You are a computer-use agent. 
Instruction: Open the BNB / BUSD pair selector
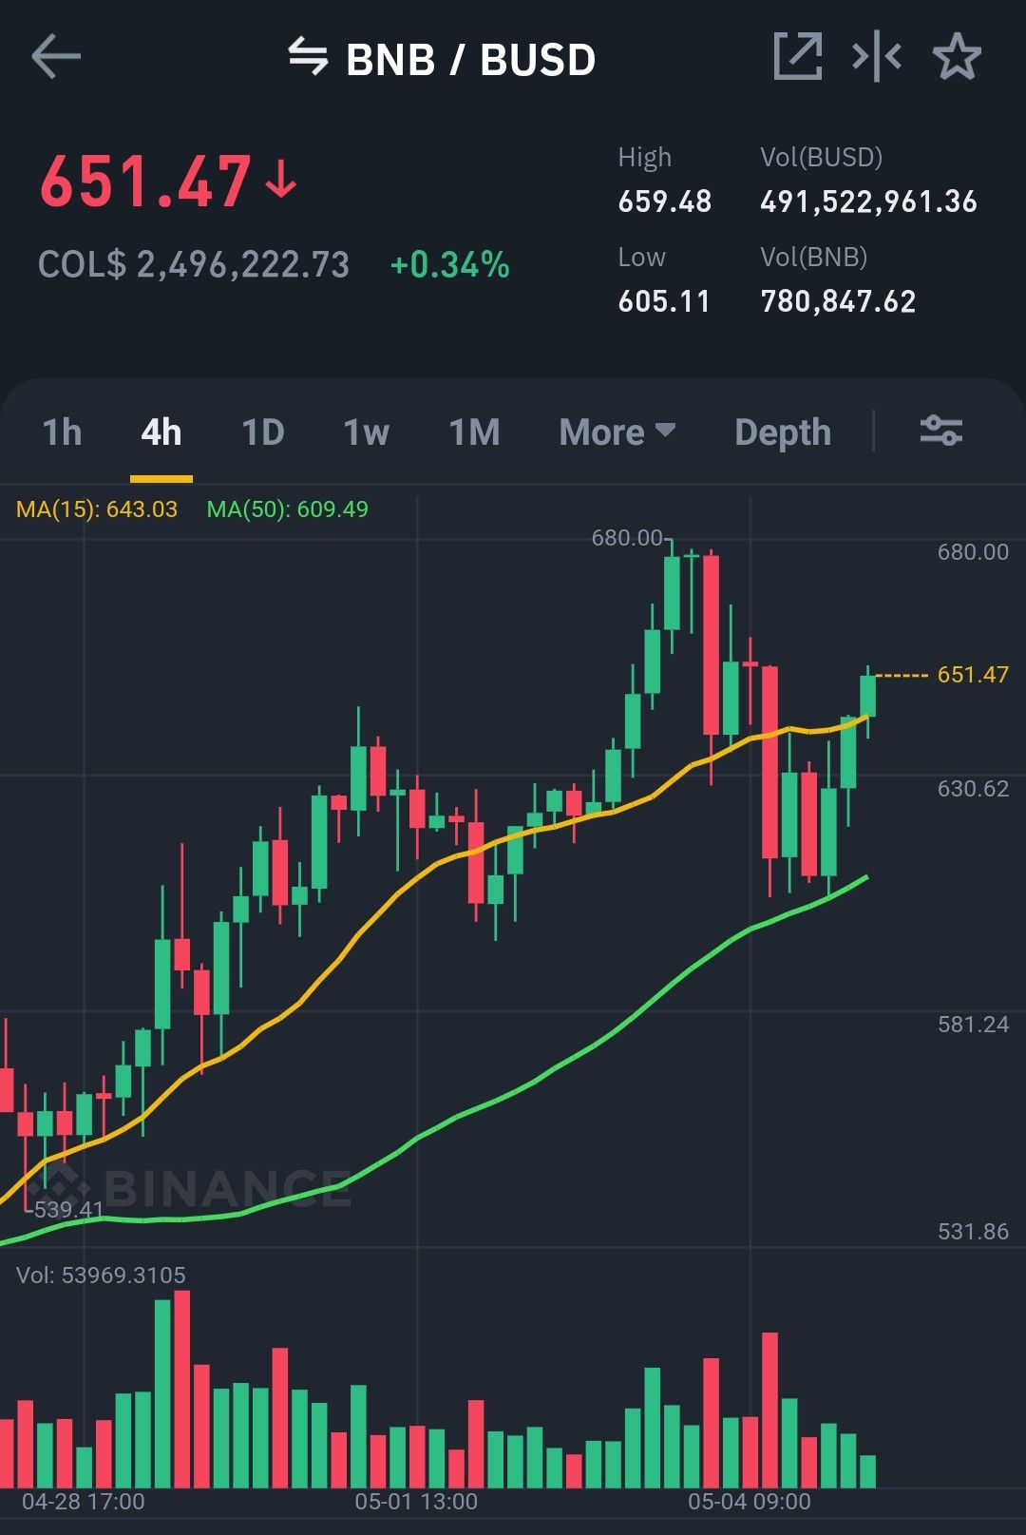pos(470,59)
